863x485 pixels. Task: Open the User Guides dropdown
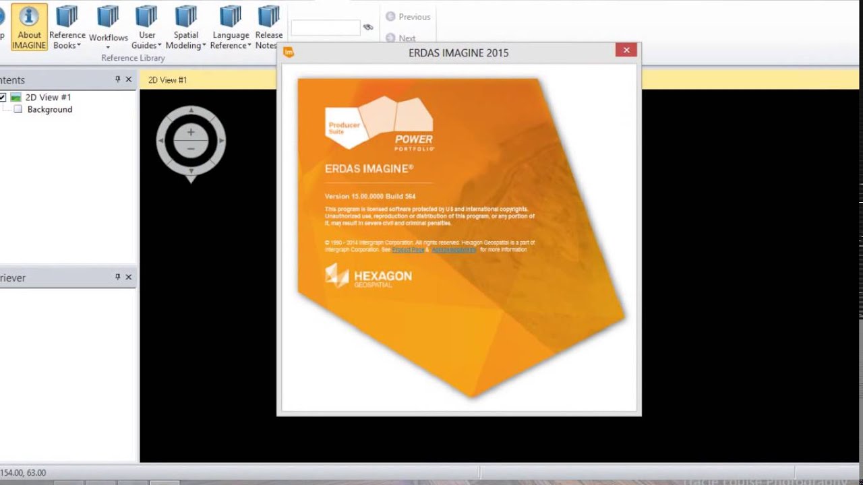tap(146, 27)
